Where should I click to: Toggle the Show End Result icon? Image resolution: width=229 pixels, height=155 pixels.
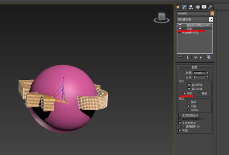(x=188, y=57)
